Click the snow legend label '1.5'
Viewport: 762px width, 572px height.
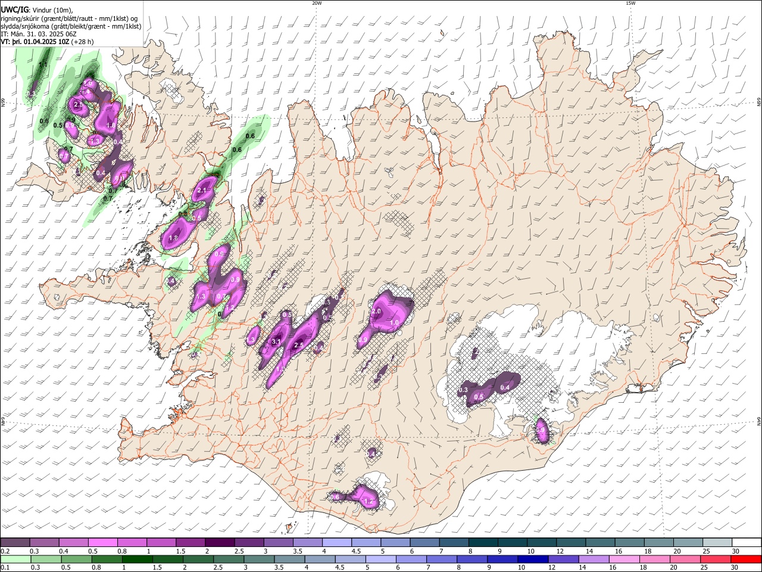click(180, 551)
